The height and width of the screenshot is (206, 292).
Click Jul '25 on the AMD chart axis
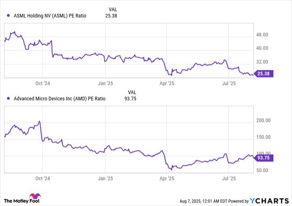coord(229,178)
